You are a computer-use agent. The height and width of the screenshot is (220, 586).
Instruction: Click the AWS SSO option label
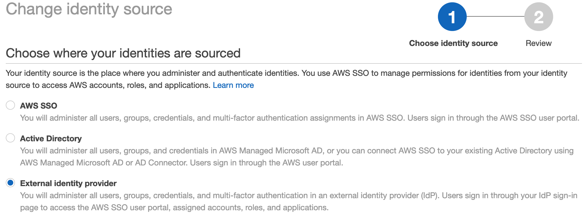[39, 106]
